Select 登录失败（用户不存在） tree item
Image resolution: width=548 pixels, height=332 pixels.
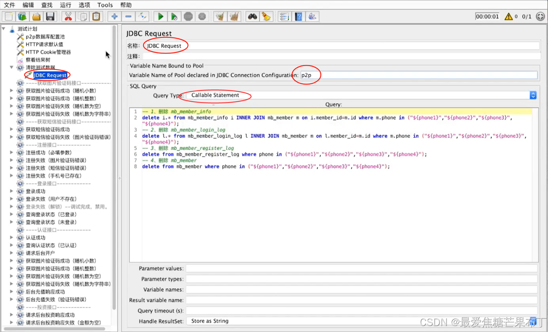[x=51, y=199]
